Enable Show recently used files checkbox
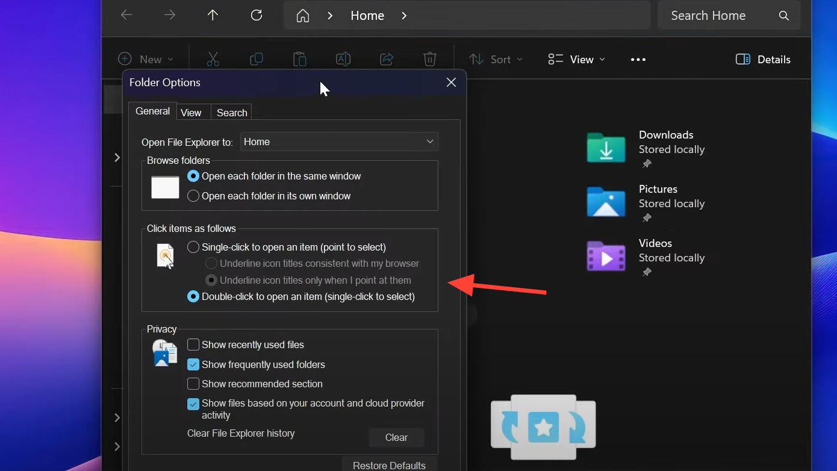This screenshot has height=471, width=837. (x=193, y=345)
